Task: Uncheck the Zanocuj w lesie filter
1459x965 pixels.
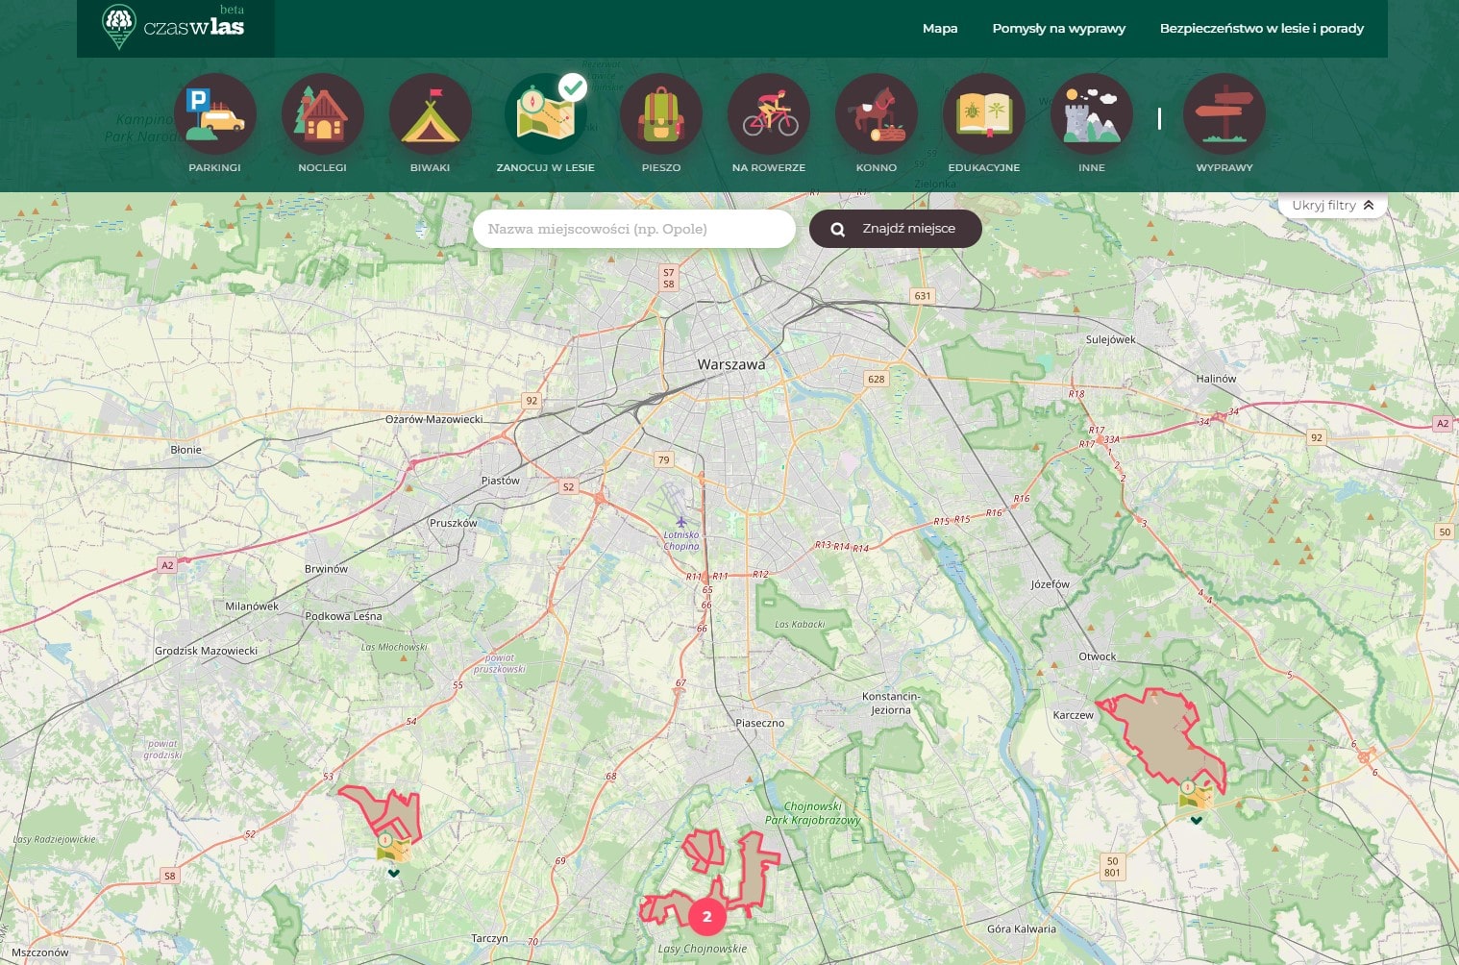Action: click(x=546, y=114)
